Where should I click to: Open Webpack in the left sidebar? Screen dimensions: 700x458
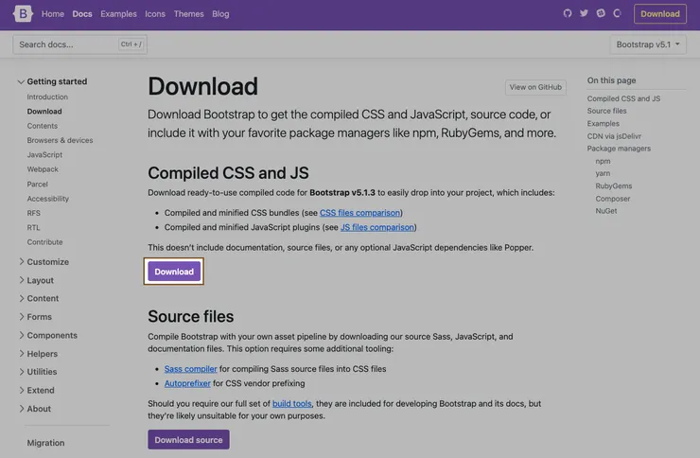click(x=43, y=169)
